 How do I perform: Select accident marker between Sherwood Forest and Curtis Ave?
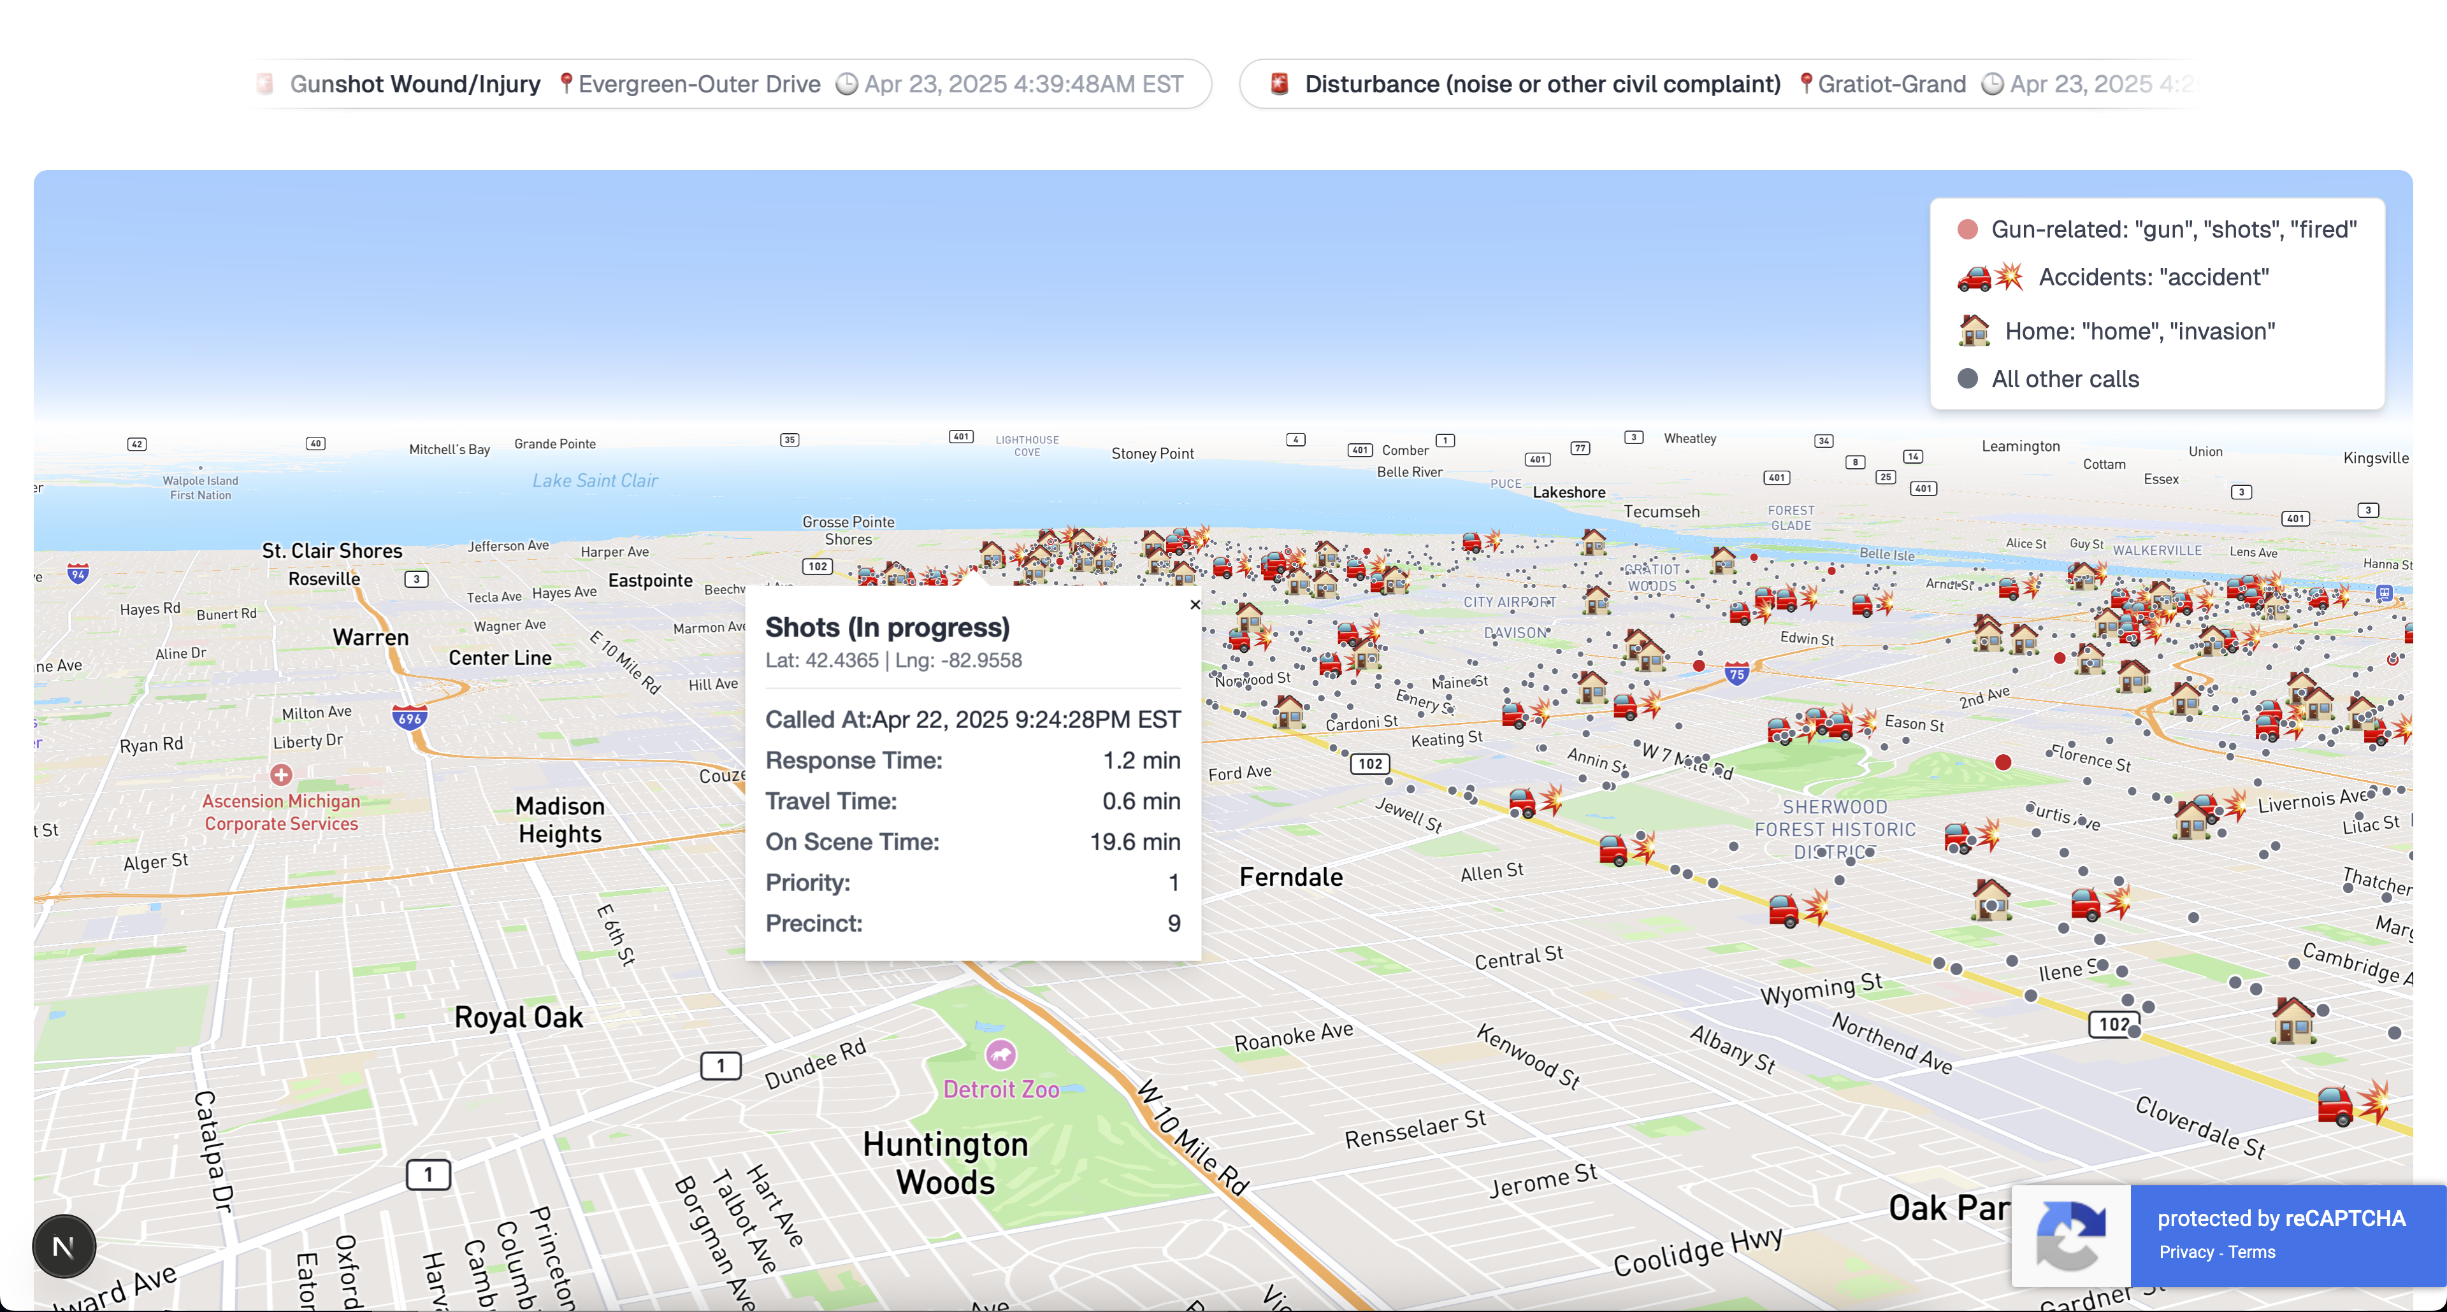pos(1971,836)
